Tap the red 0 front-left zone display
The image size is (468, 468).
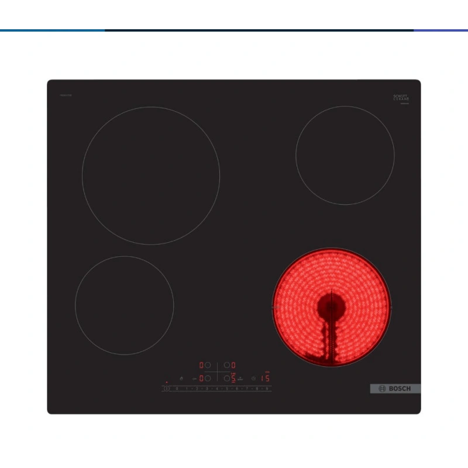pos(201,378)
